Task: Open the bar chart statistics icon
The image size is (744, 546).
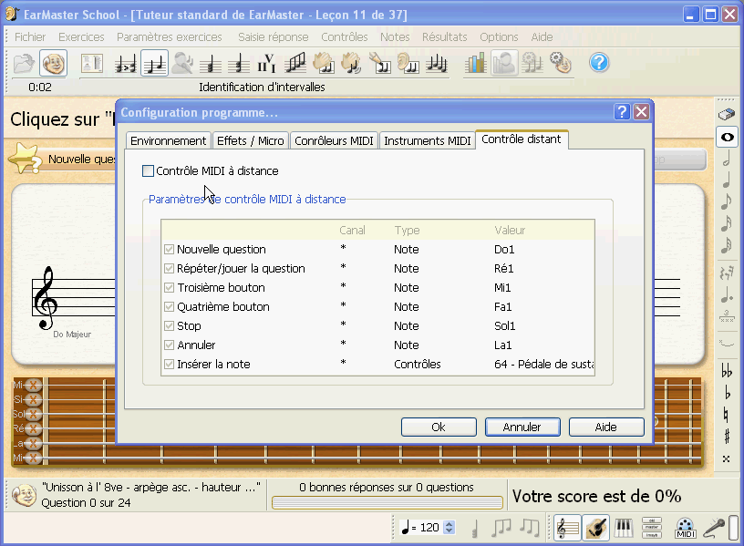Action: click(x=475, y=63)
